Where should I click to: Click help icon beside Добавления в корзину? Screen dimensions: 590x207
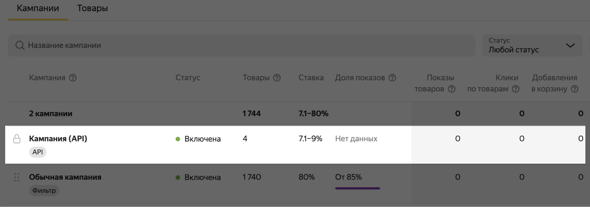coord(575,89)
